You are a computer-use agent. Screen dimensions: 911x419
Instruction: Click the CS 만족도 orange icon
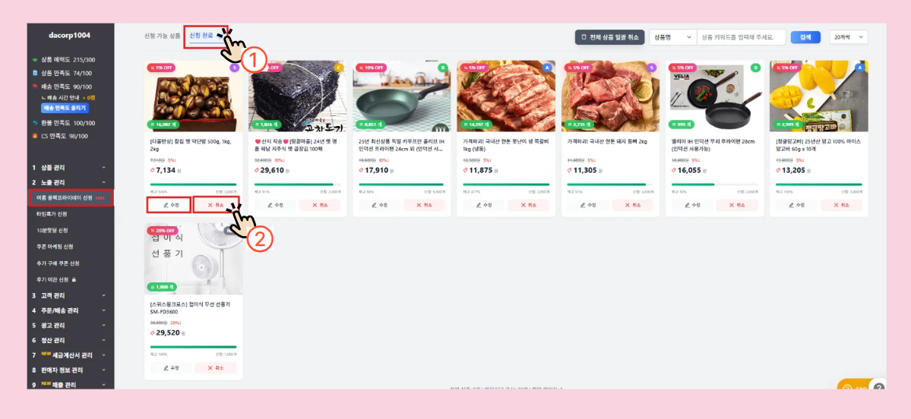pos(35,137)
